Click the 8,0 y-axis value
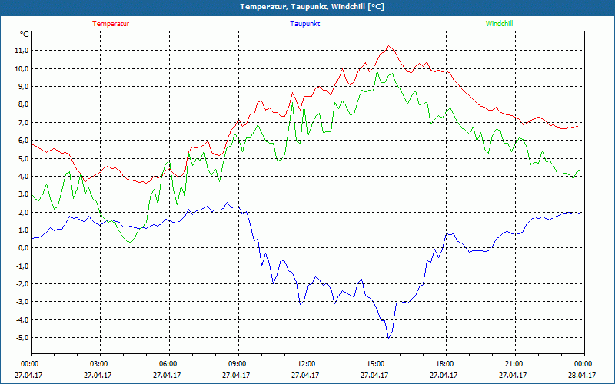This screenshot has height=384, width=615. point(22,104)
